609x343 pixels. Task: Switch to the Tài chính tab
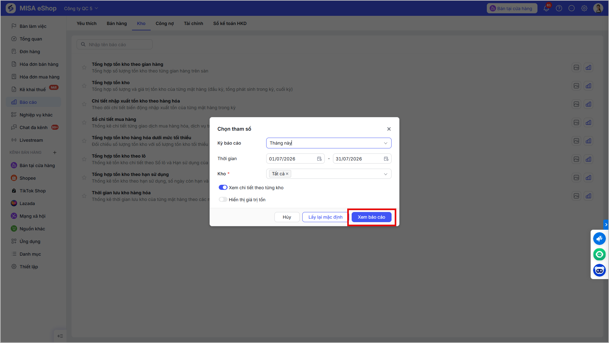[x=193, y=23]
